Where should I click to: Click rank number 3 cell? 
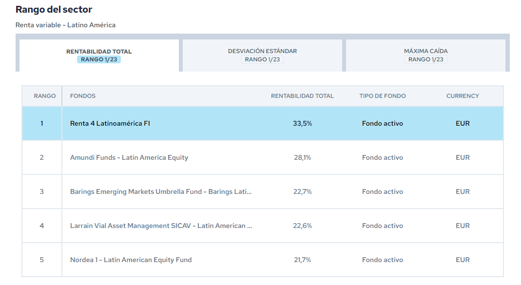42,191
